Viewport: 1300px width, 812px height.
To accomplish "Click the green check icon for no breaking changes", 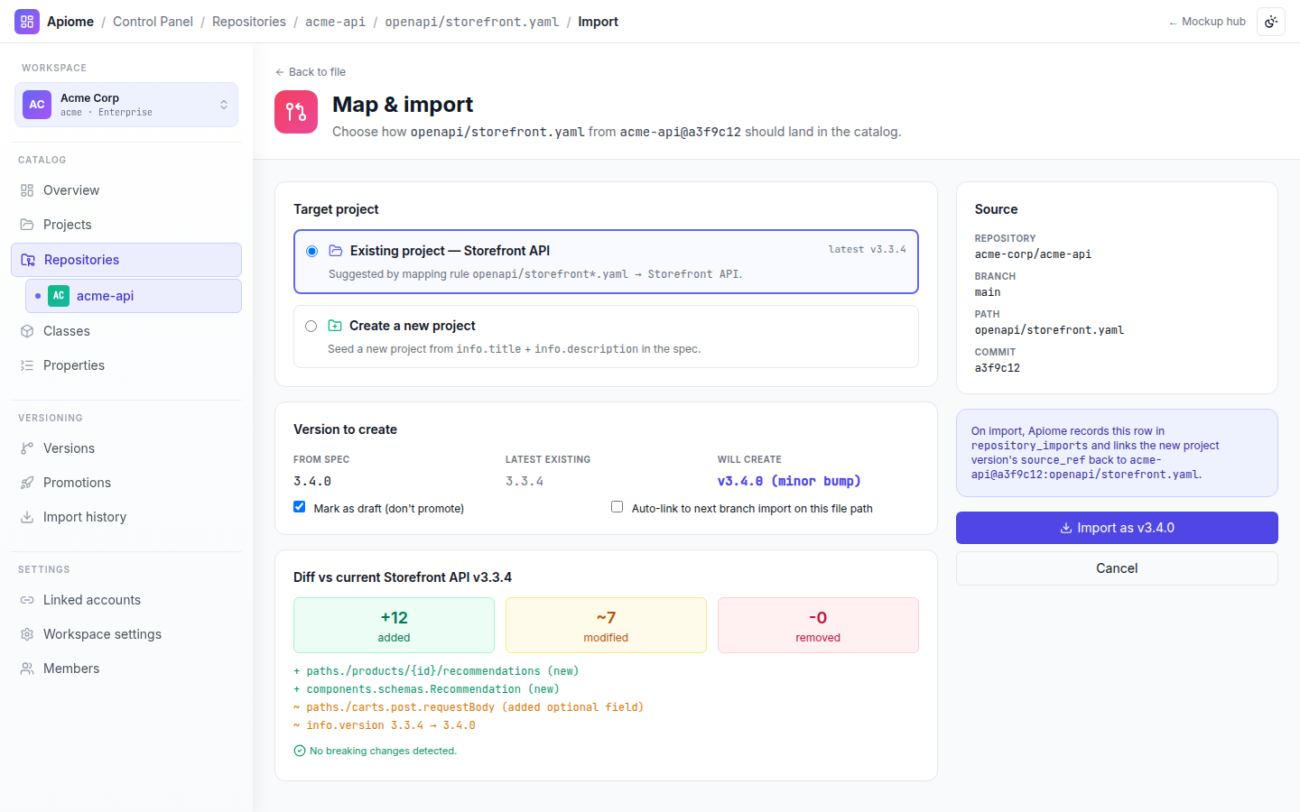I will coord(300,751).
